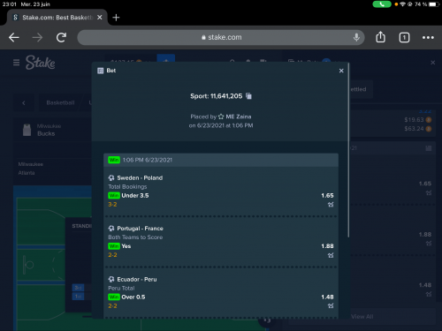Close the Stake.com browser tab

coord(100,18)
